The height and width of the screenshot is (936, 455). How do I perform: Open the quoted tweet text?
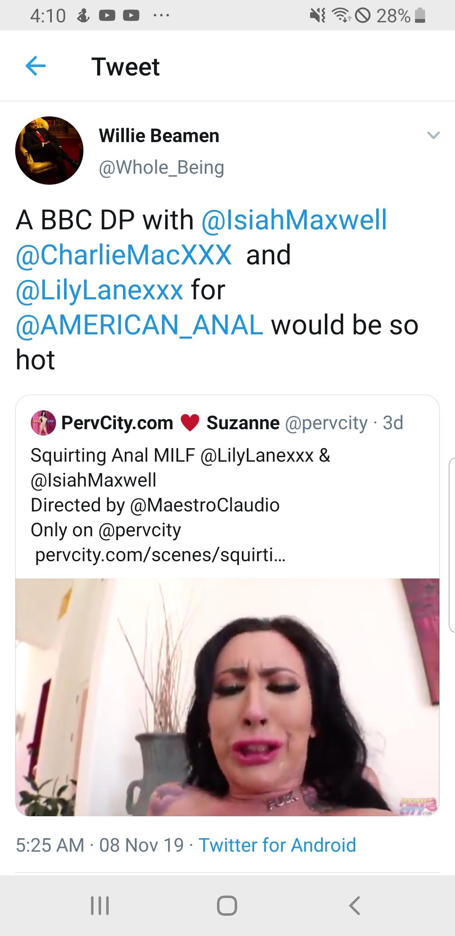point(181,505)
